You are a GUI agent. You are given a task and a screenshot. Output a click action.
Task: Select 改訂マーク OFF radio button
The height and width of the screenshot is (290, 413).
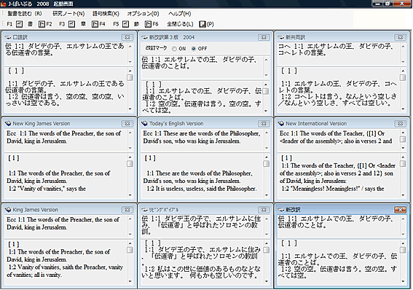[x=194, y=49]
